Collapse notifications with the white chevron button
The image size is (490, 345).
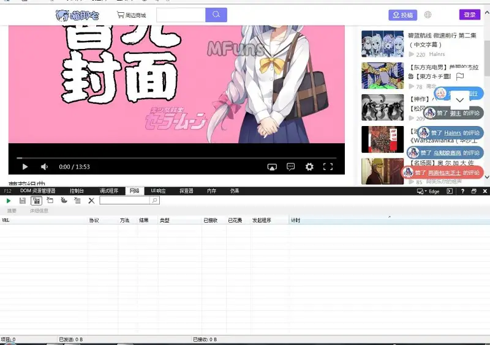click(460, 100)
